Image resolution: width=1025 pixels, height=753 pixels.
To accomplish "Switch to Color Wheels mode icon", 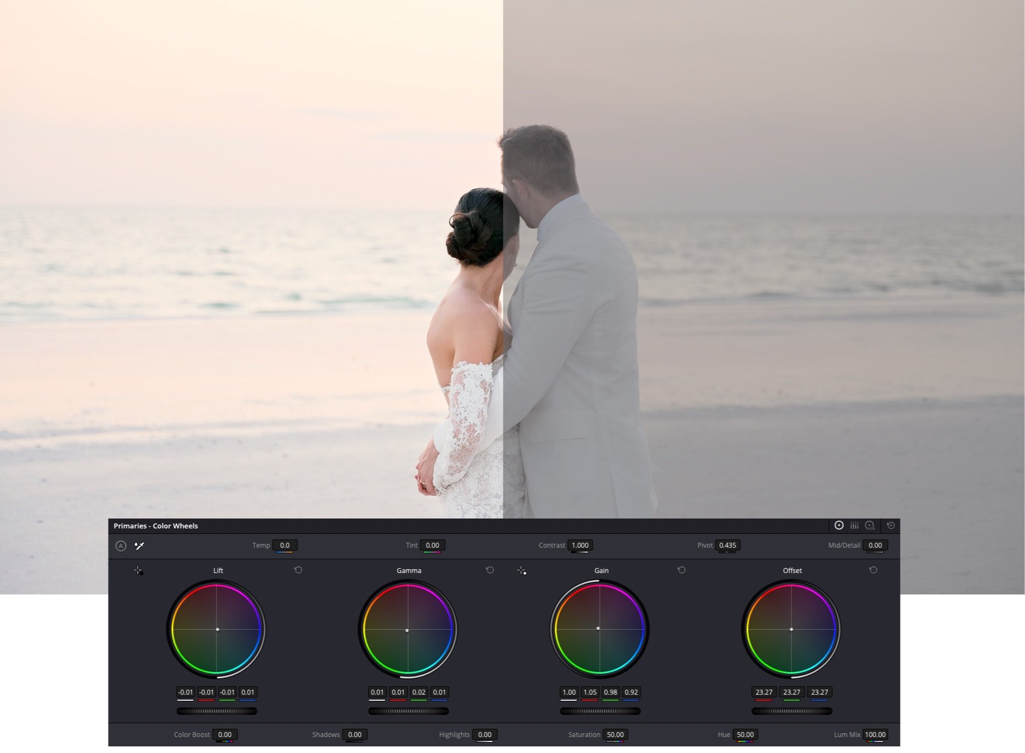I will click(x=838, y=526).
